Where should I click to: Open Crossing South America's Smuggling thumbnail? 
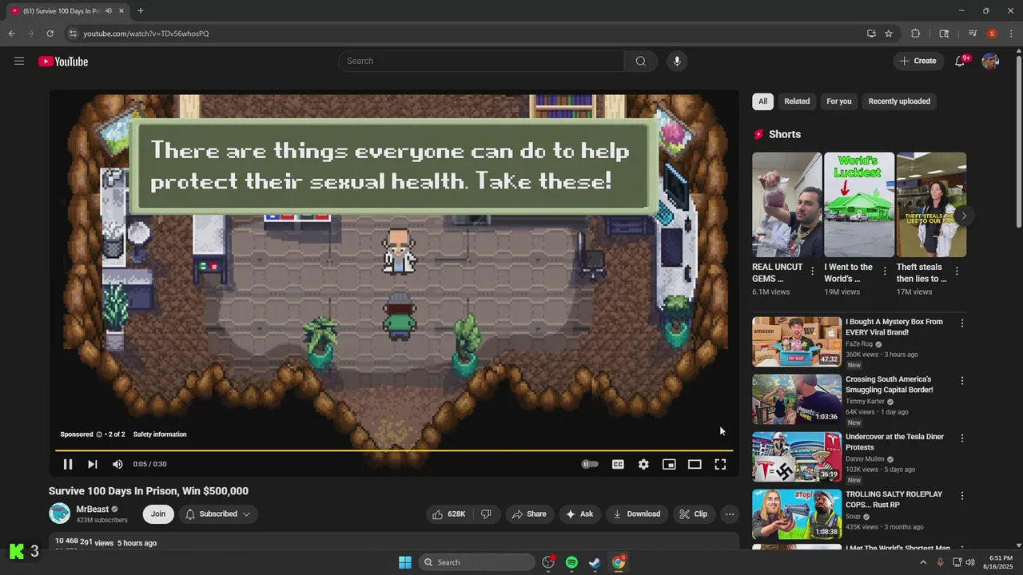[x=797, y=399]
